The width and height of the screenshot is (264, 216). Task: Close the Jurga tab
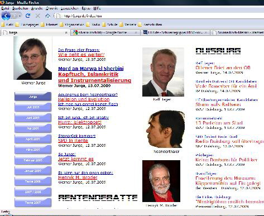66,32
